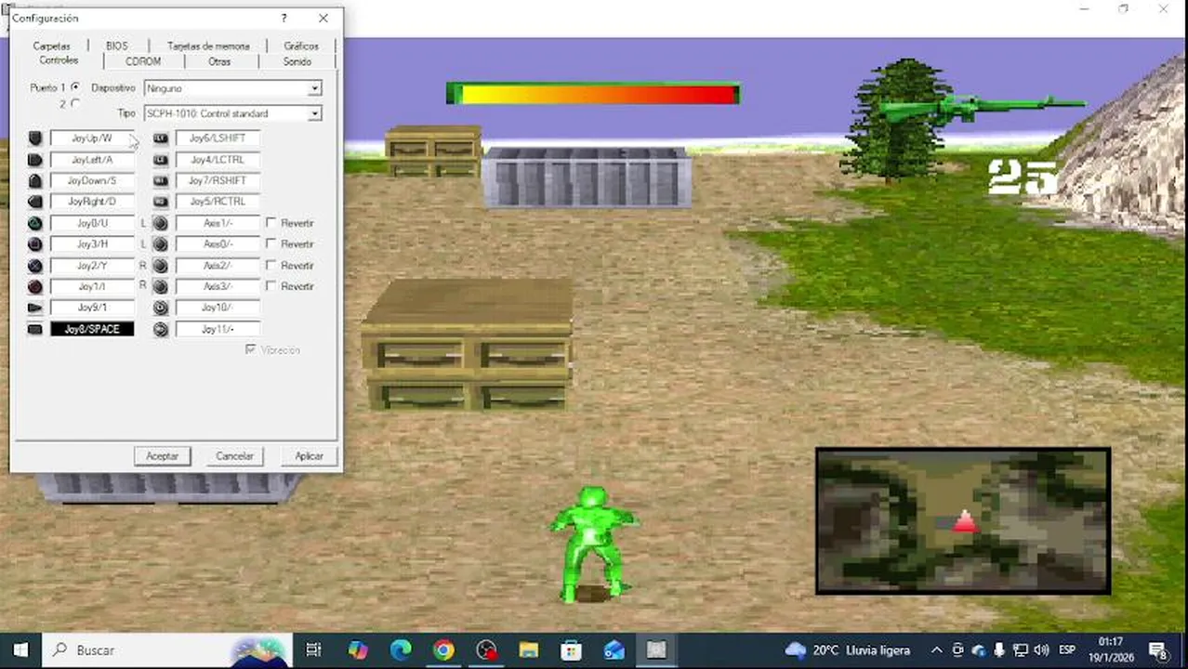
Task: Select Puerto 2 radio button
Action: click(75, 103)
